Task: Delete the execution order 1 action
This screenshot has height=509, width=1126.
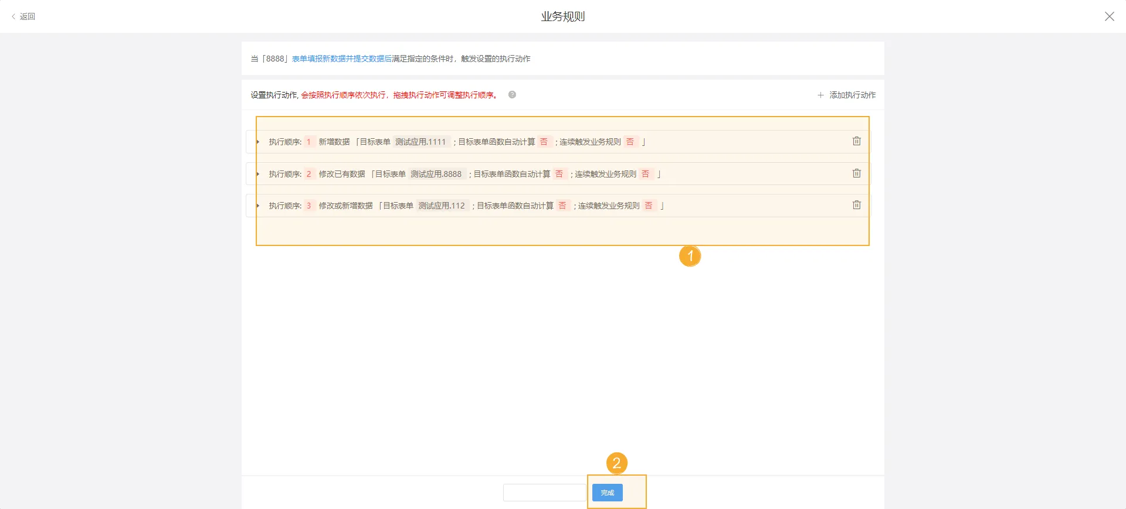Action: tap(856, 141)
